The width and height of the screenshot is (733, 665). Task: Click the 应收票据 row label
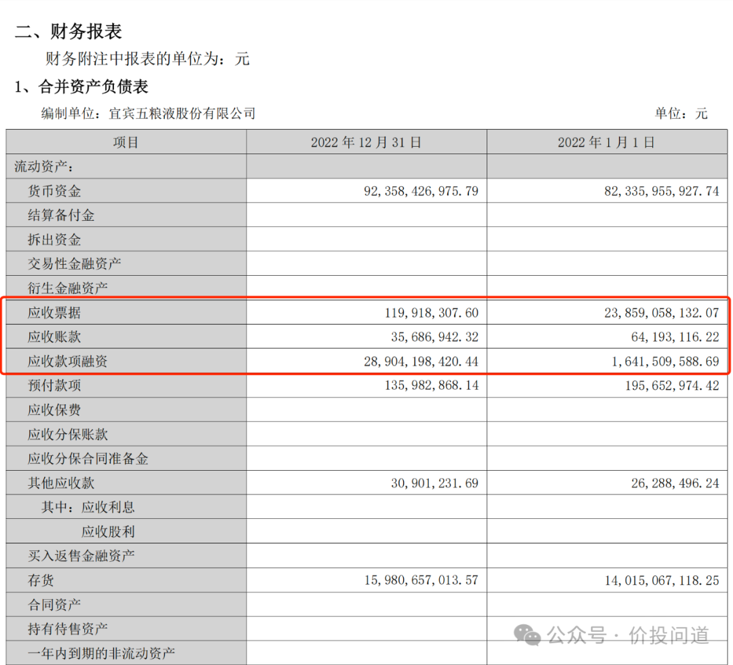click(x=54, y=312)
